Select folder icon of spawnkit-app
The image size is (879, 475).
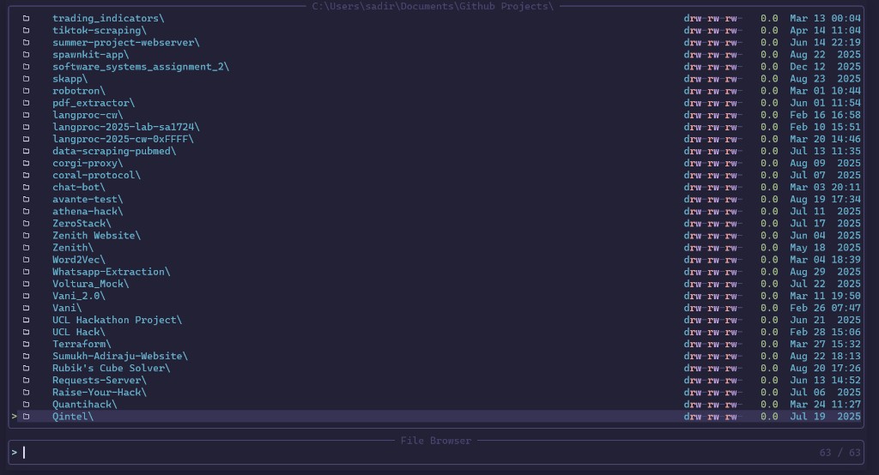coord(26,54)
